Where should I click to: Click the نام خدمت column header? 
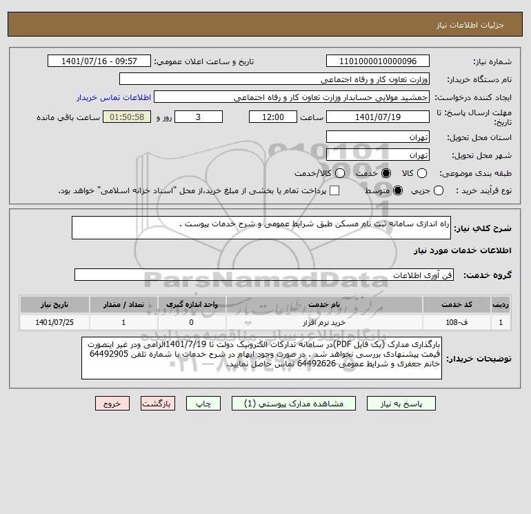[x=324, y=304]
